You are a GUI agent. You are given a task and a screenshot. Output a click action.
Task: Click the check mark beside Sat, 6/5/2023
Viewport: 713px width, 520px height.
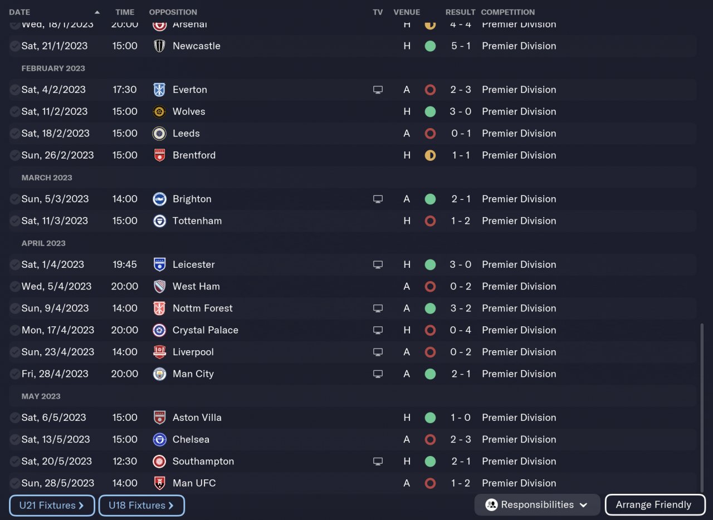pos(14,418)
